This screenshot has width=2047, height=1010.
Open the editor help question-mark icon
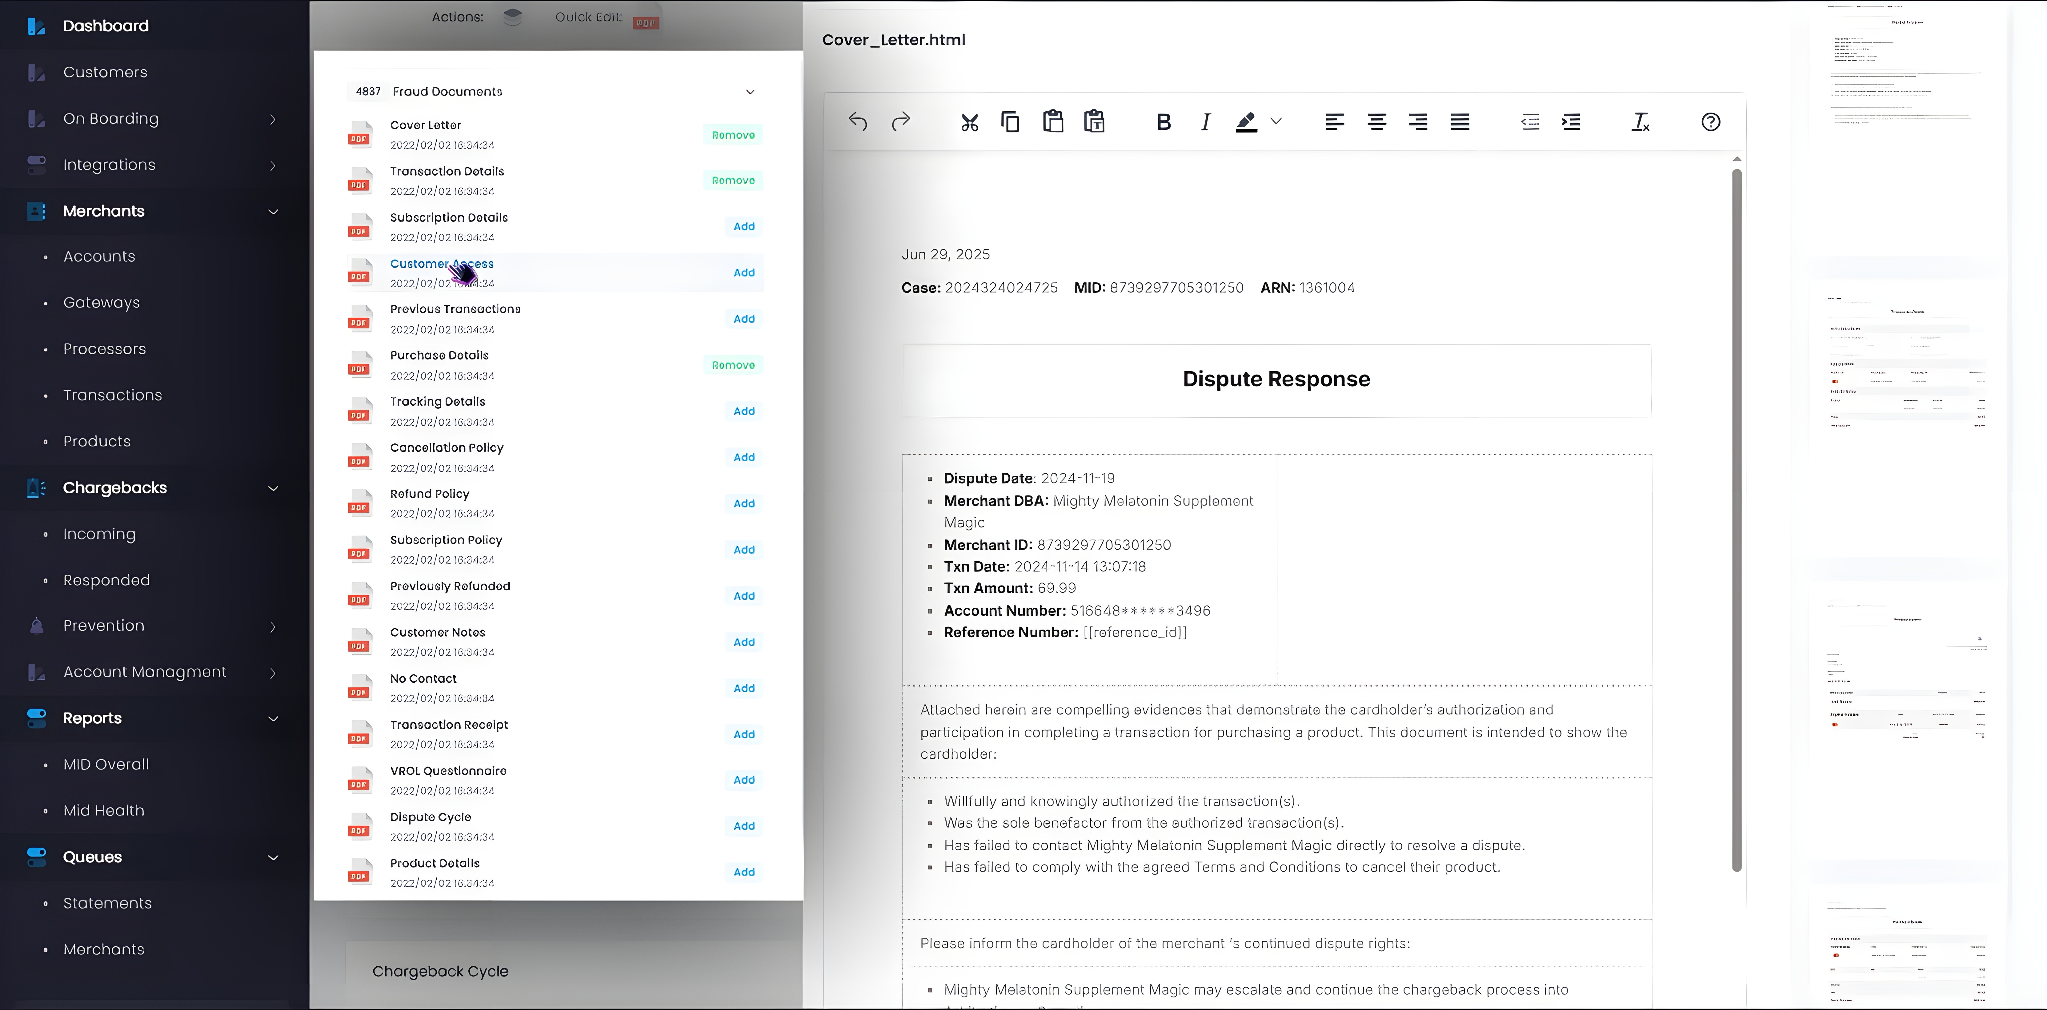(1710, 122)
